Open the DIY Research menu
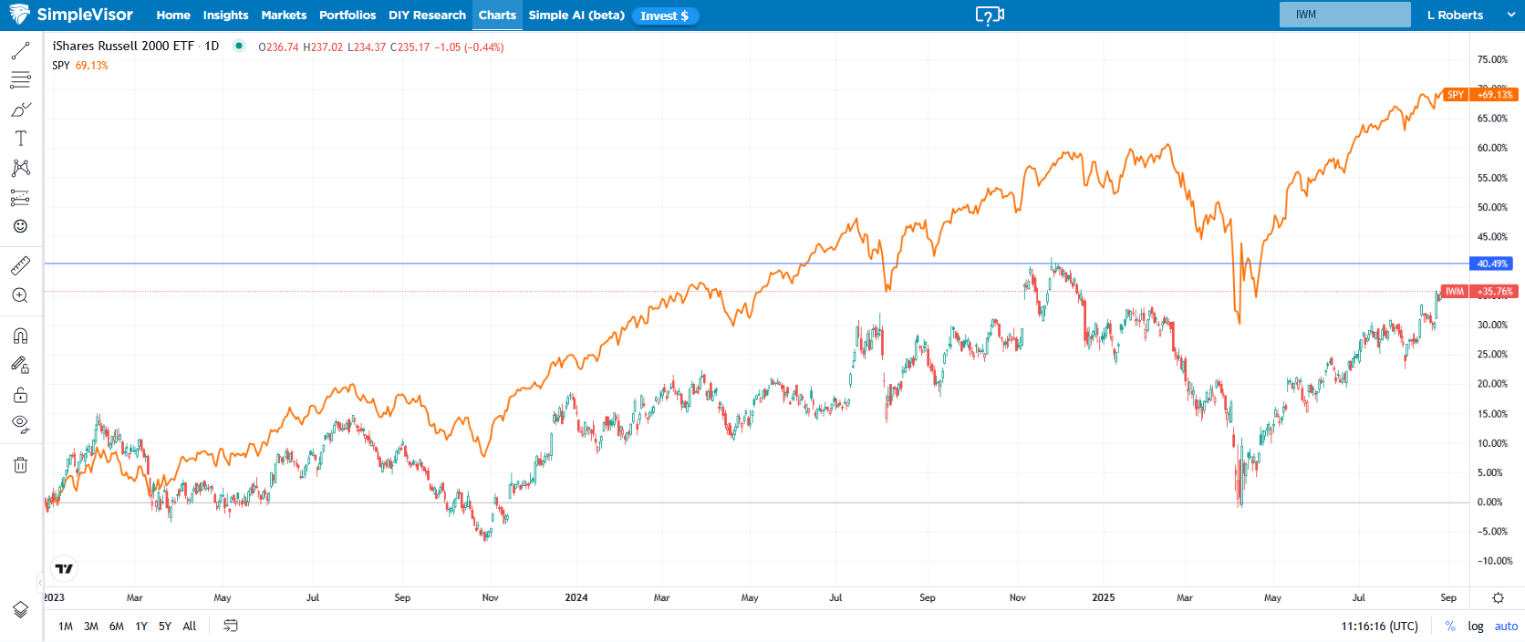 (427, 16)
